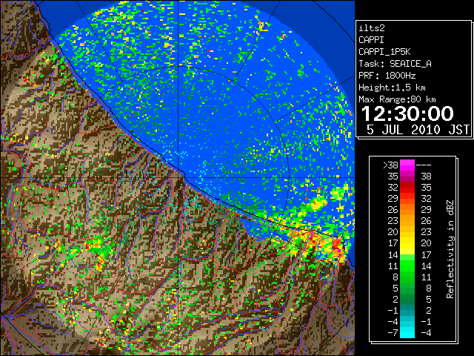The height and width of the screenshot is (356, 474).
Task: Click the '-7' legend value
Action: point(393,333)
